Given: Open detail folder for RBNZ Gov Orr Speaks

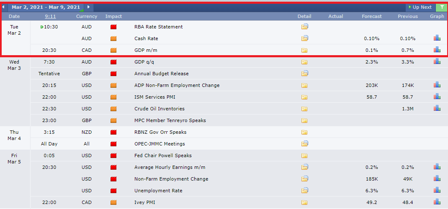Looking at the screenshot, I should click(304, 132).
